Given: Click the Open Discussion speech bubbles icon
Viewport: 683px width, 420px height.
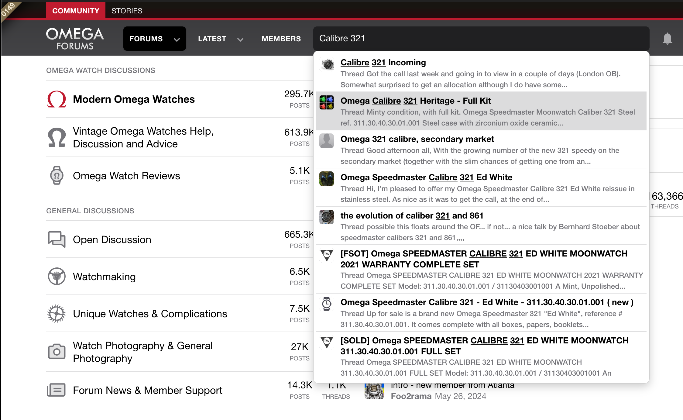Looking at the screenshot, I should (57, 239).
